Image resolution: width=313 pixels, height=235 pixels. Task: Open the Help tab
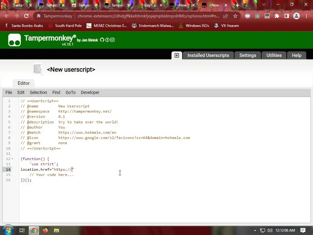pyautogui.click(x=296, y=55)
